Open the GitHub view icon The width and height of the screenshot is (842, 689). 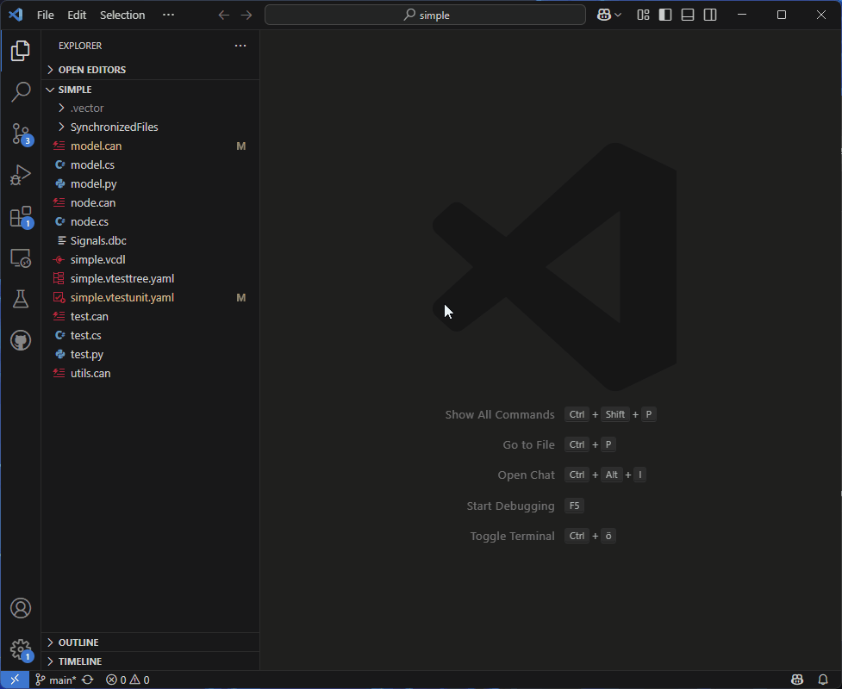(x=21, y=340)
